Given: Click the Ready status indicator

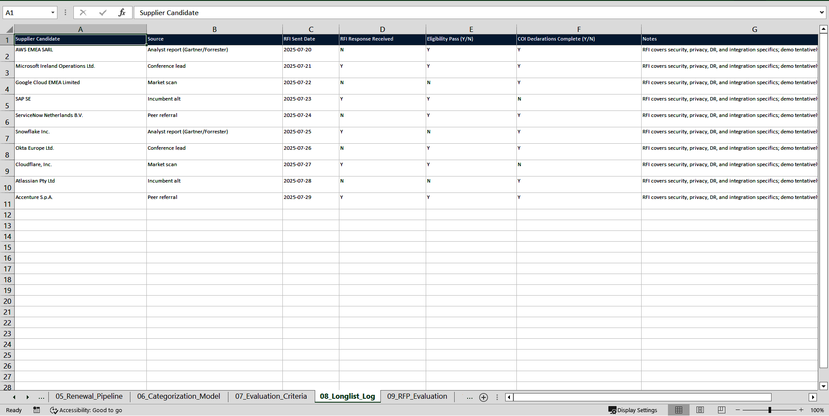Looking at the screenshot, I should (14, 410).
